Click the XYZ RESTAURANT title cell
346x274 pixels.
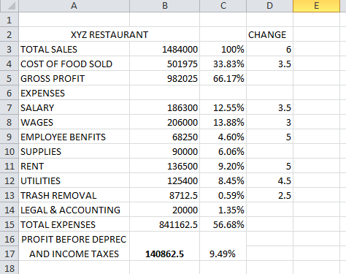pos(109,34)
